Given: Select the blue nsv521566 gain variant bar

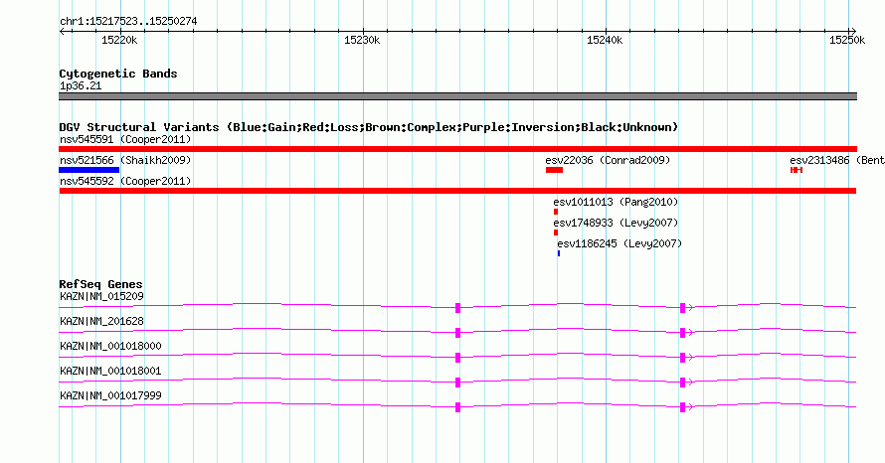Looking at the screenshot, I should tap(89, 170).
